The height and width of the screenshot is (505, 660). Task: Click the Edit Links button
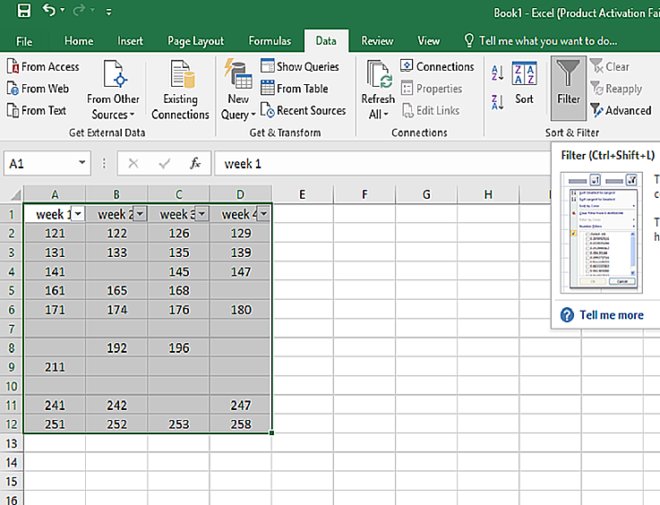tap(431, 111)
